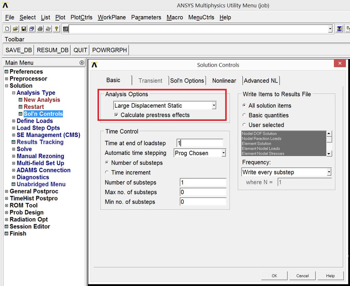Expand the Diagnostics node
Screen dimensions: 350x286
[14, 177]
